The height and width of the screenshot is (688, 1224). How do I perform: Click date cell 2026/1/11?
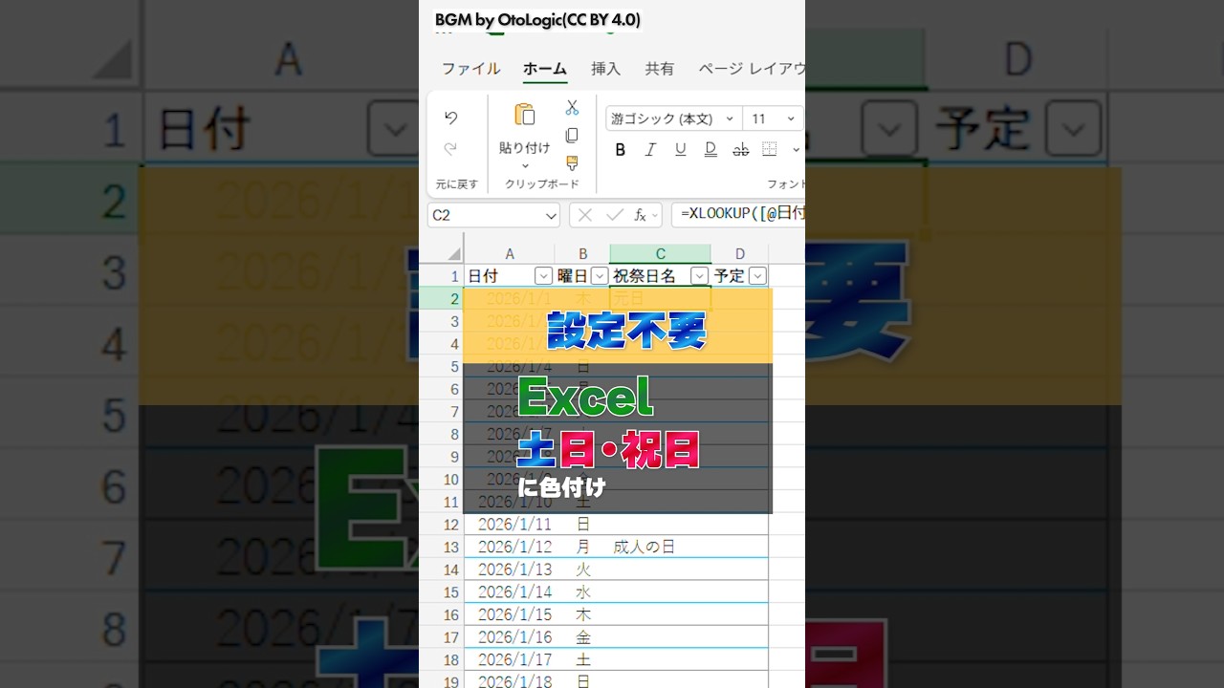point(510,525)
